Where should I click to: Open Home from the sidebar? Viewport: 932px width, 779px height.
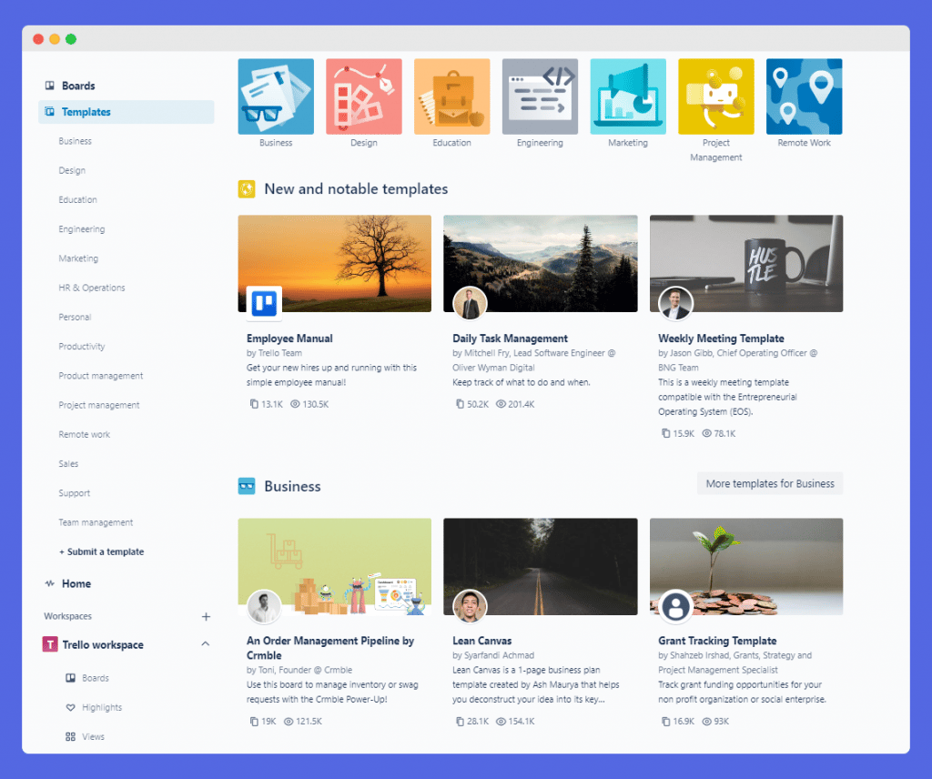click(76, 583)
